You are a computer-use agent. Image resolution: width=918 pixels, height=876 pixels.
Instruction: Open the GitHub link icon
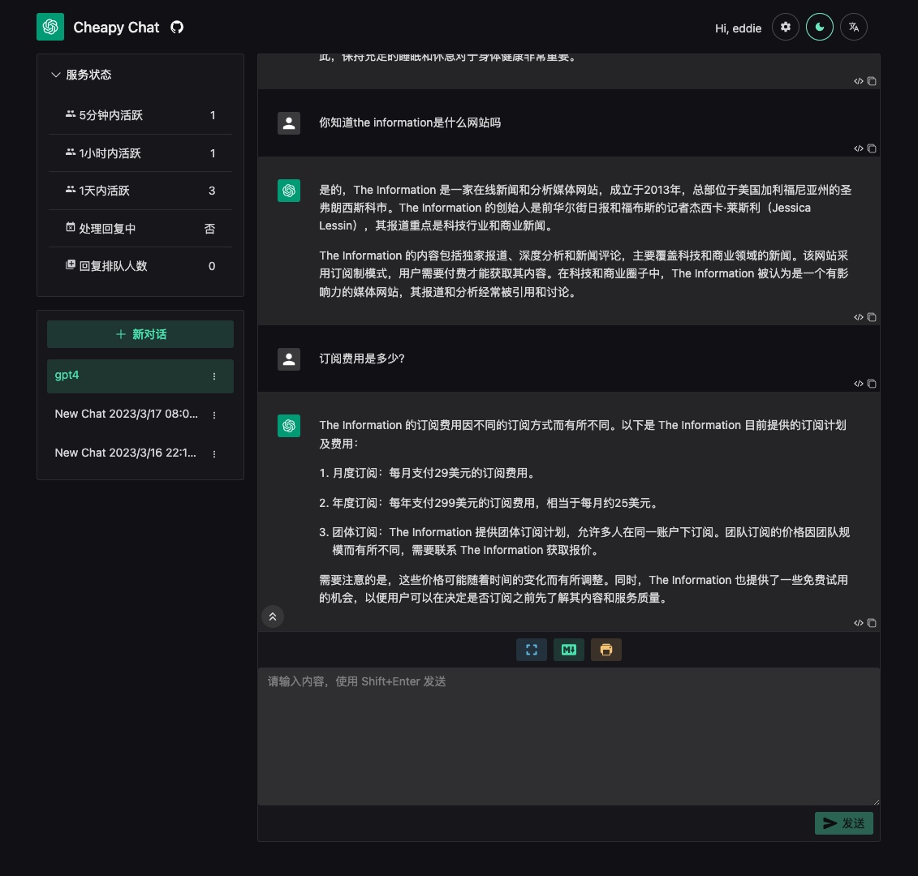tap(177, 28)
